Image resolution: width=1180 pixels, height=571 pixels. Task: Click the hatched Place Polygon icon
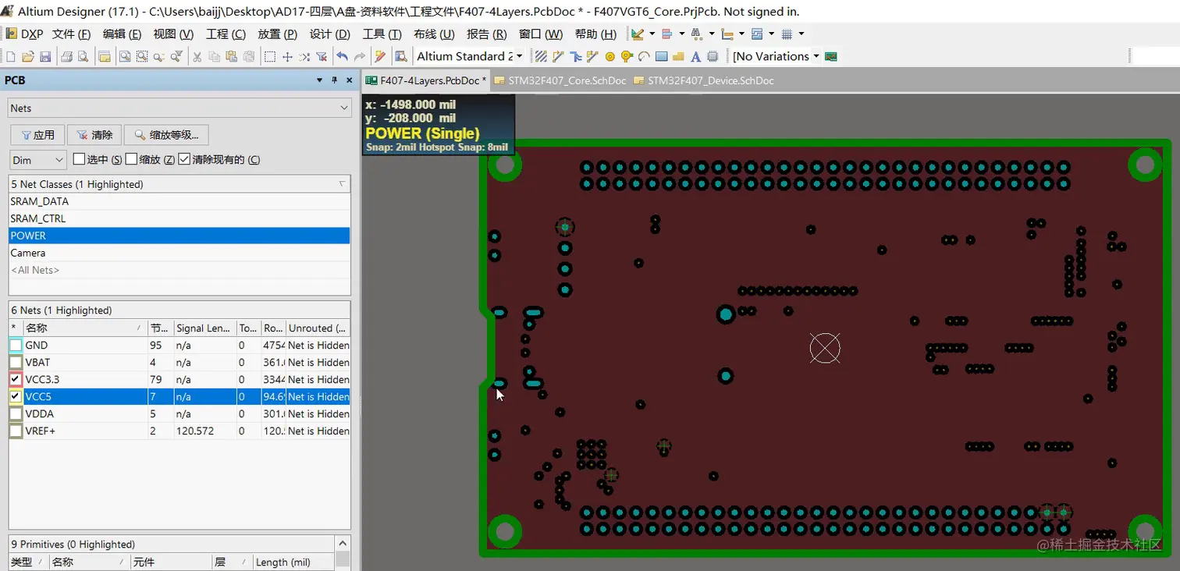coord(540,56)
